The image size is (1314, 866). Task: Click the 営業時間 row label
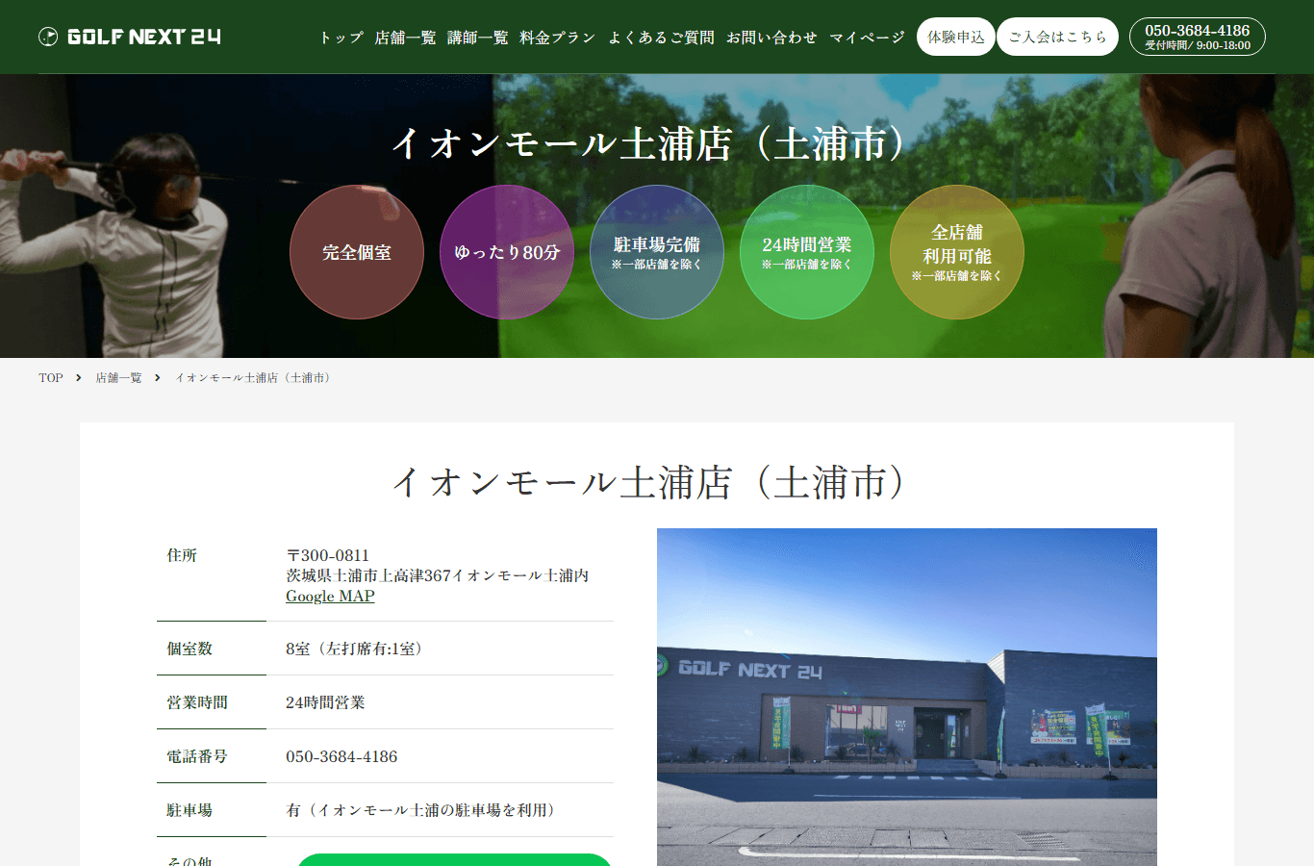[197, 702]
